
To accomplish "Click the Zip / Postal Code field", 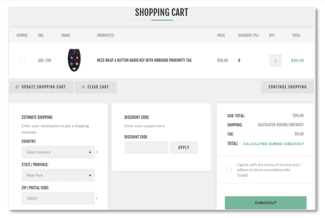I will coord(58,198).
